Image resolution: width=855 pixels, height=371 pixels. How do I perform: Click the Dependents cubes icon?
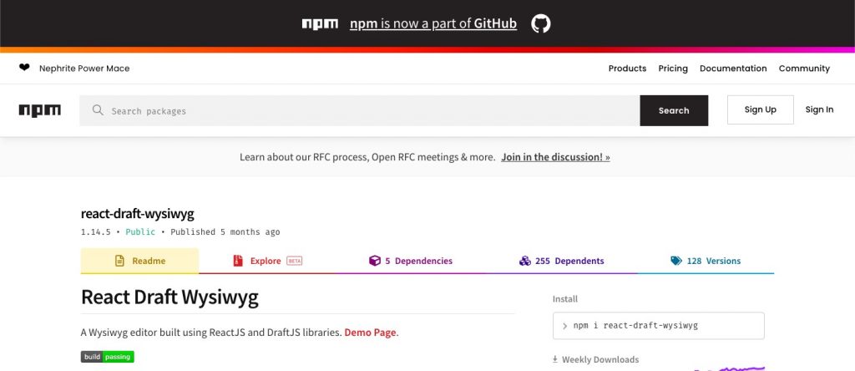click(x=524, y=261)
